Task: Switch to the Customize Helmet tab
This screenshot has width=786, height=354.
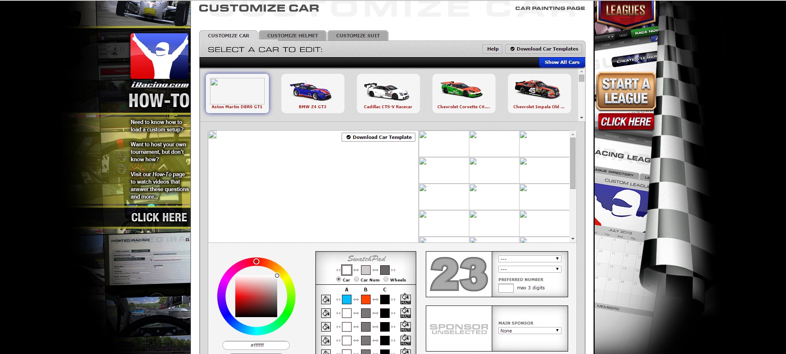Action: [293, 36]
